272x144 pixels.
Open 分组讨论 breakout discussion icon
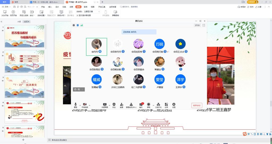coord(158,104)
